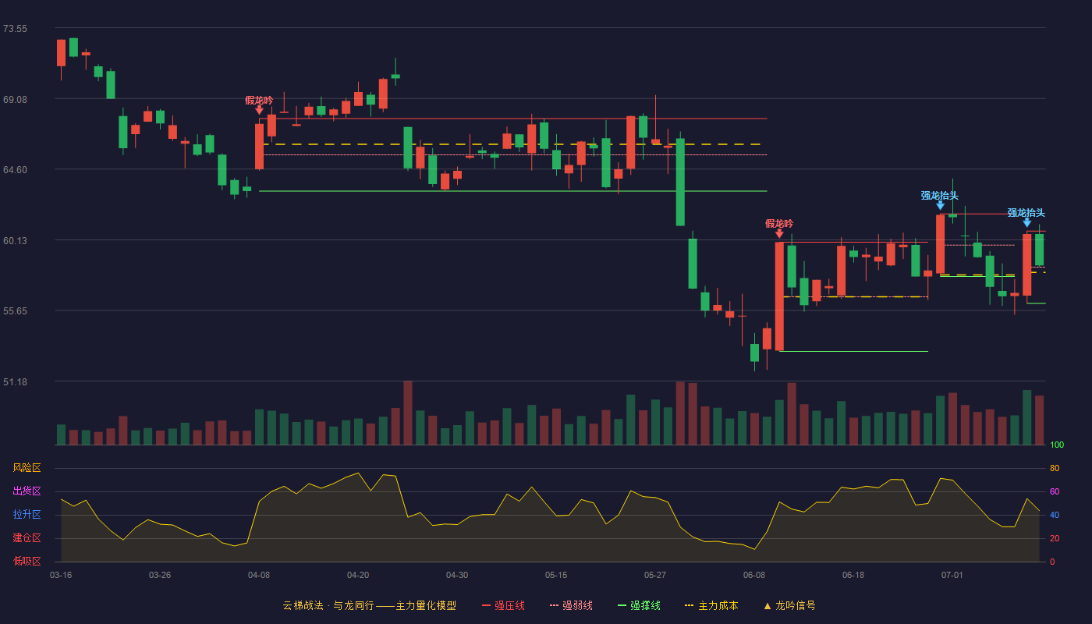Click the 假龙吟 arrow marker near 06-08

779,233
